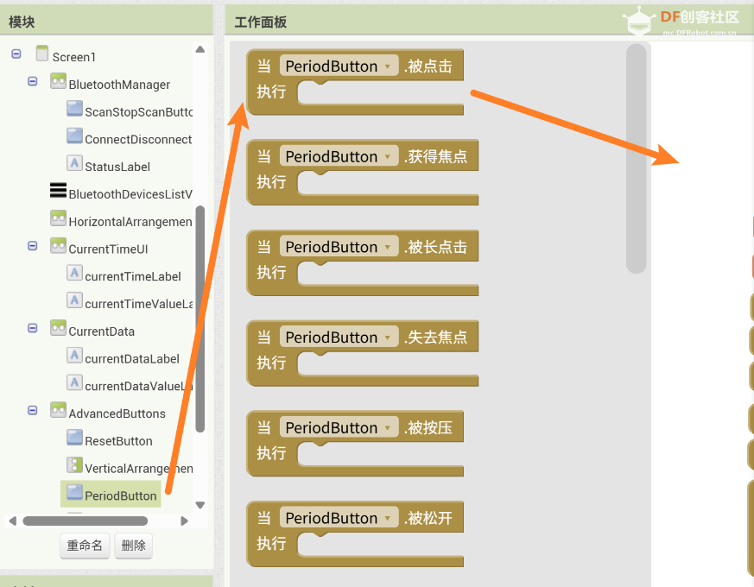Click the currentTimeValueLabel label icon
This screenshot has width=754, height=587.
74,300
